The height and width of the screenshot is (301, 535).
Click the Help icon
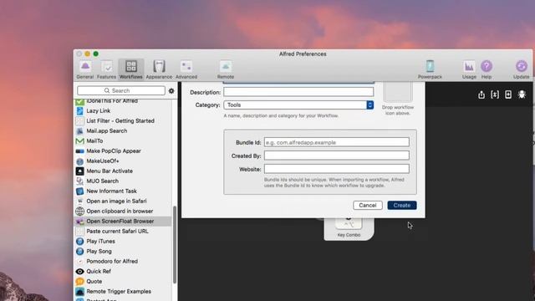(x=487, y=69)
